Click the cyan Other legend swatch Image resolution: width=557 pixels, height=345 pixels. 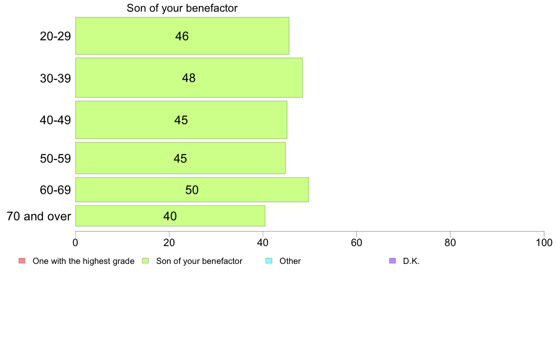click(269, 261)
